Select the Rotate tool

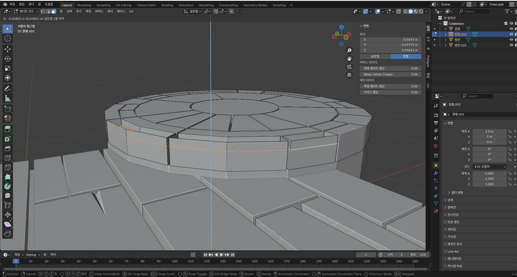pos(8,59)
